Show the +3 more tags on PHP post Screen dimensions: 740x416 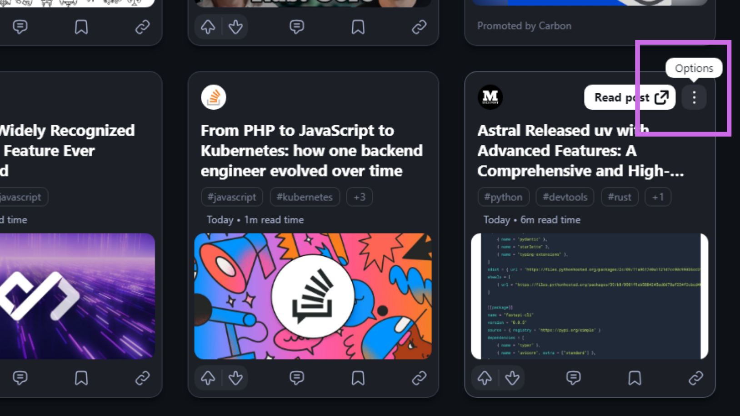coord(360,197)
